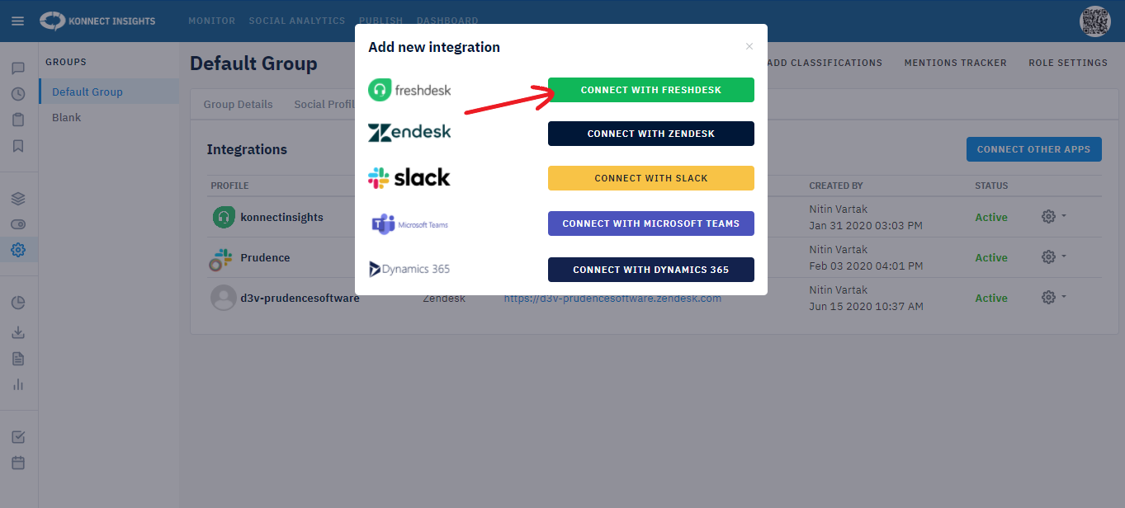
Task: Click the pie chart icon in sidebar
Action: 19,302
